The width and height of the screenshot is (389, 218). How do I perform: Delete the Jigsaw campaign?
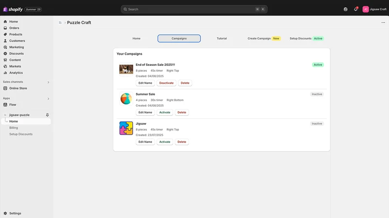(x=182, y=142)
